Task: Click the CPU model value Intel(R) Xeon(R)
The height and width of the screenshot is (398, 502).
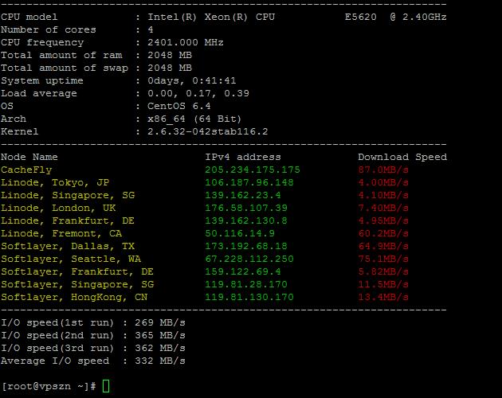Action: (198, 17)
